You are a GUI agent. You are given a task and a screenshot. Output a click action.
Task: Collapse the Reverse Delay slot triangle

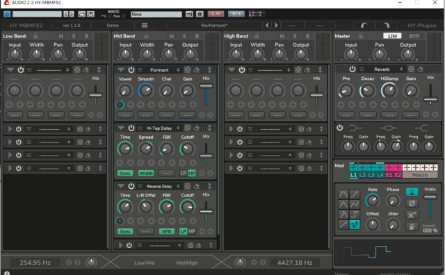(121, 186)
